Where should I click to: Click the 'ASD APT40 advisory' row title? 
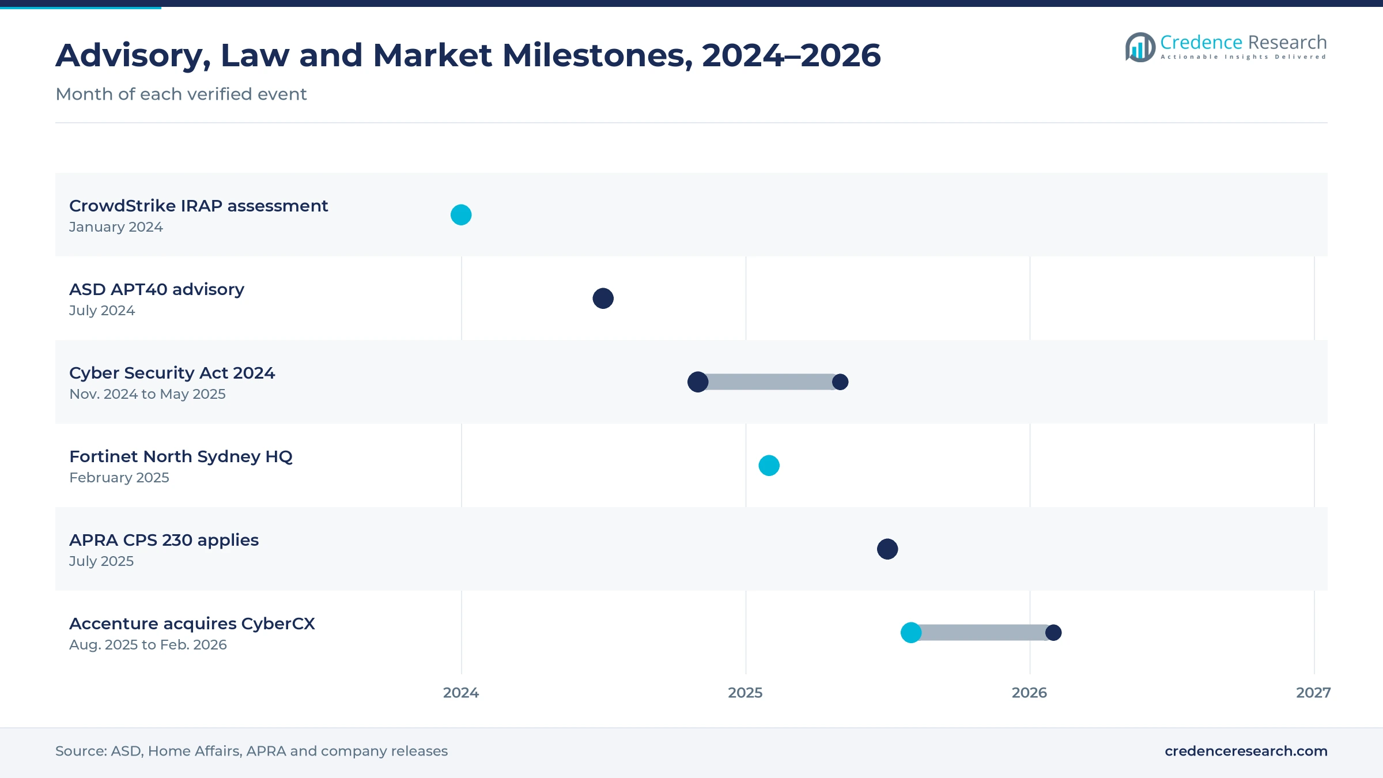[x=157, y=289]
